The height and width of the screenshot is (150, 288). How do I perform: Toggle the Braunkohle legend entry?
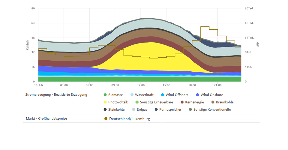point(222,102)
